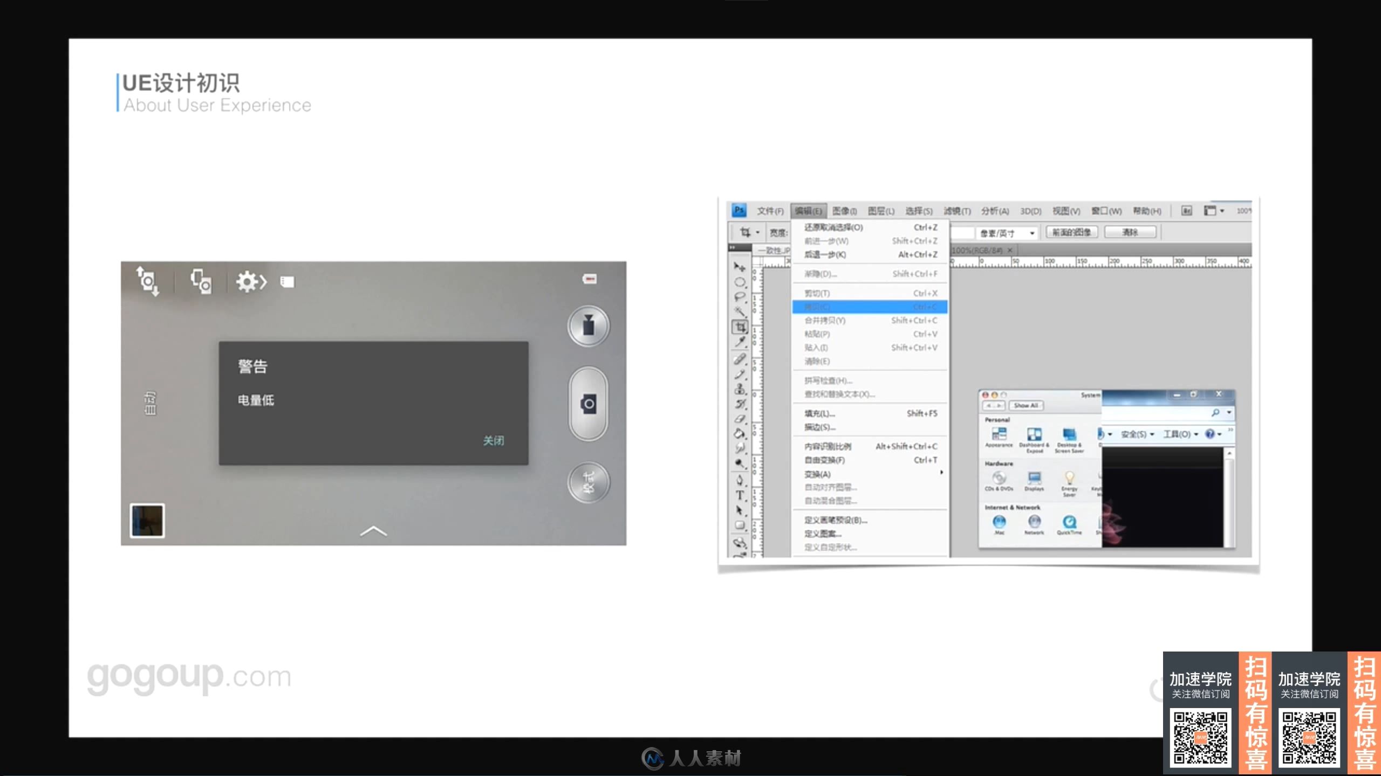
Task: Choose 后退一步(K) menu entry
Action: pos(870,254)
